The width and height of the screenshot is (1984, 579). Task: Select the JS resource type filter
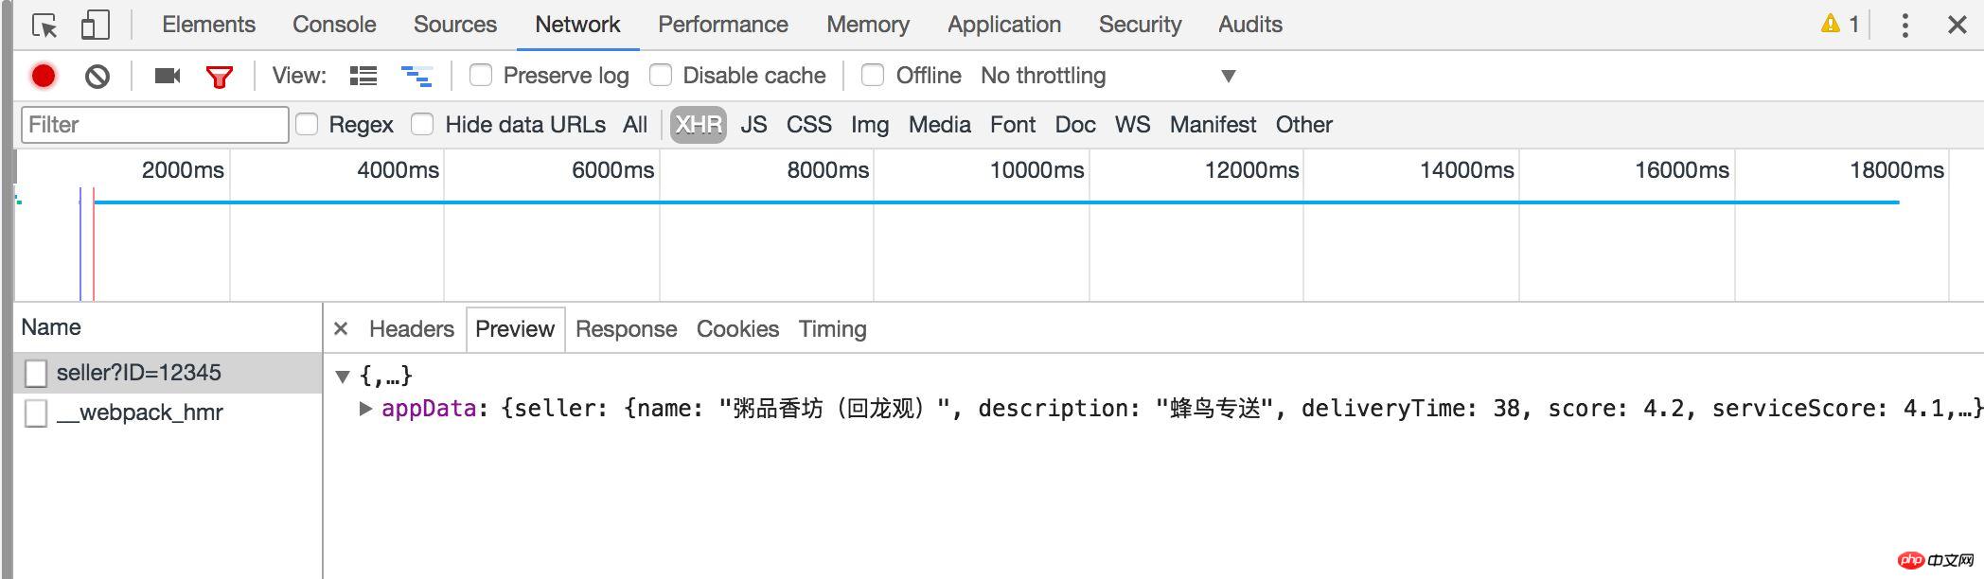753,124
